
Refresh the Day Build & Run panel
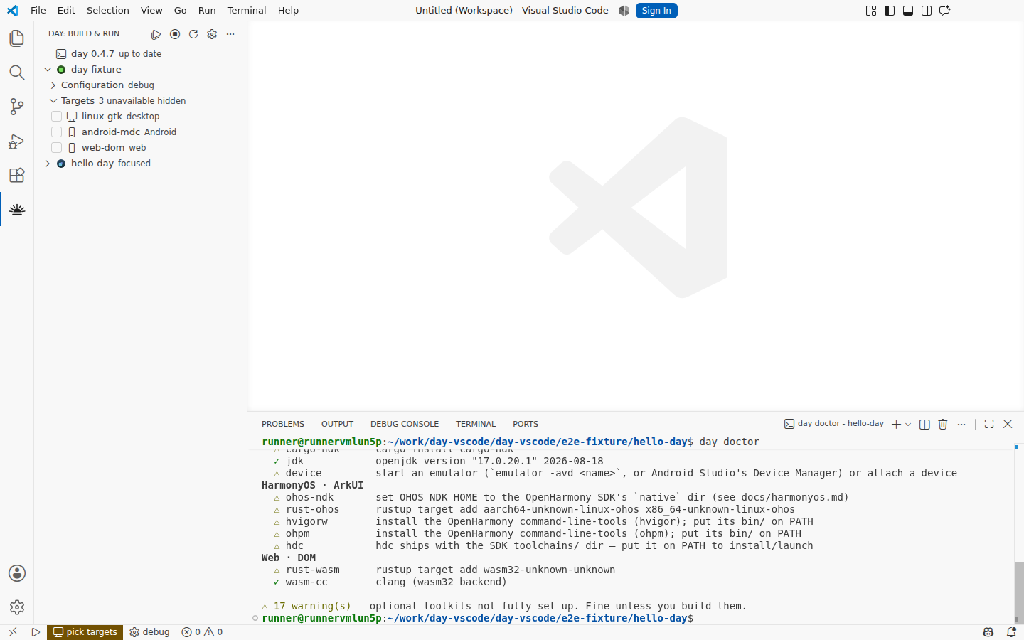tap(193, 34)
